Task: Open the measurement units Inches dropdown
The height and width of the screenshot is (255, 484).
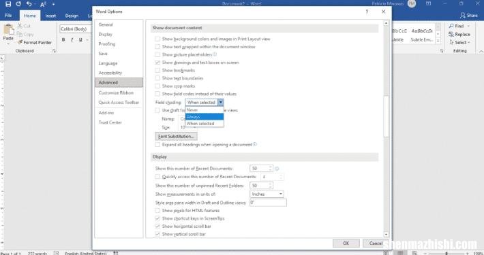Action: (267, 194)
